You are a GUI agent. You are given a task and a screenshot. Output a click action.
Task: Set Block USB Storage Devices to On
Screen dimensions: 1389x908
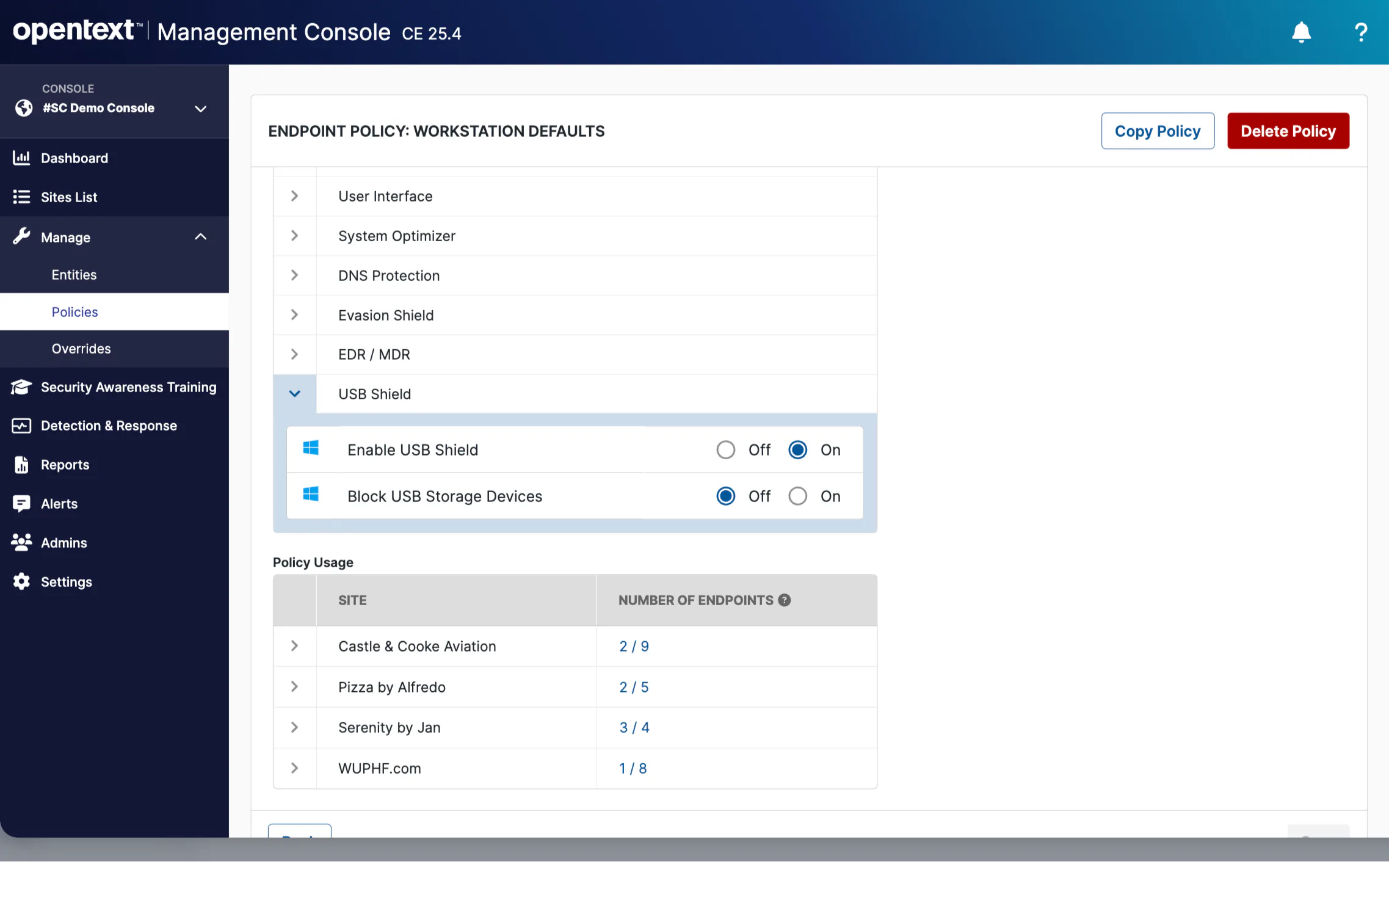click(797, 496)
